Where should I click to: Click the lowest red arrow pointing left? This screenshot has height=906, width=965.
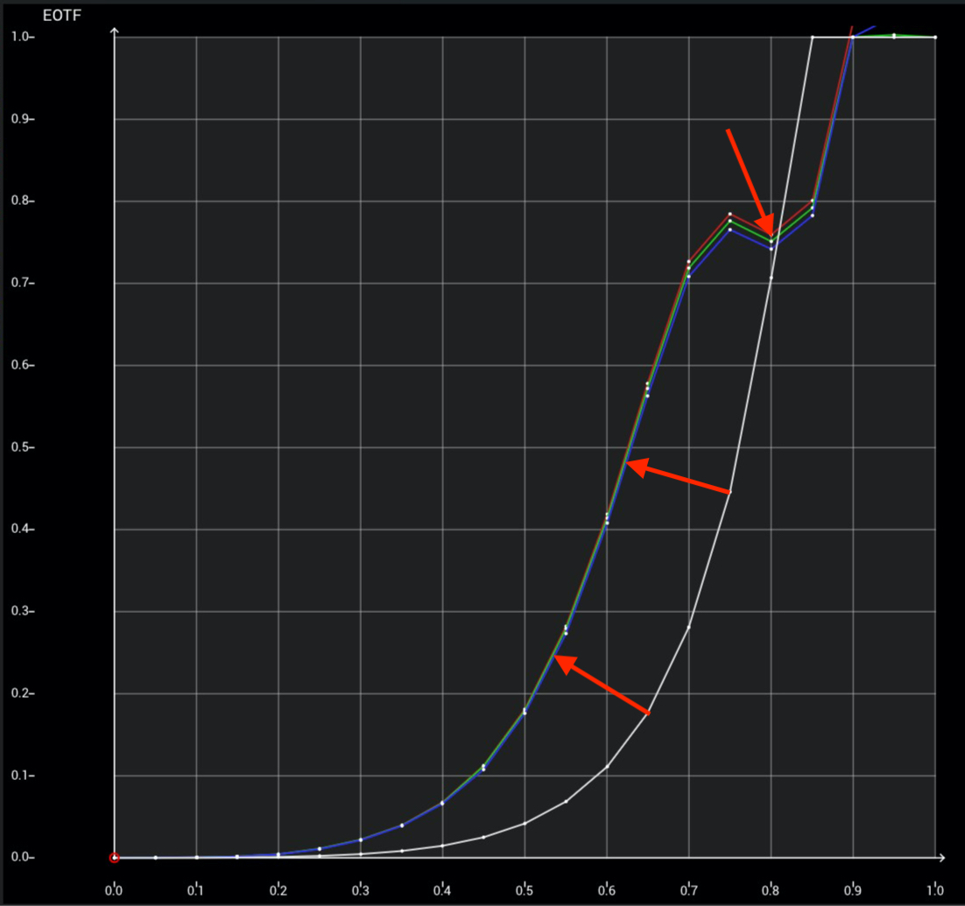point(602,685)
